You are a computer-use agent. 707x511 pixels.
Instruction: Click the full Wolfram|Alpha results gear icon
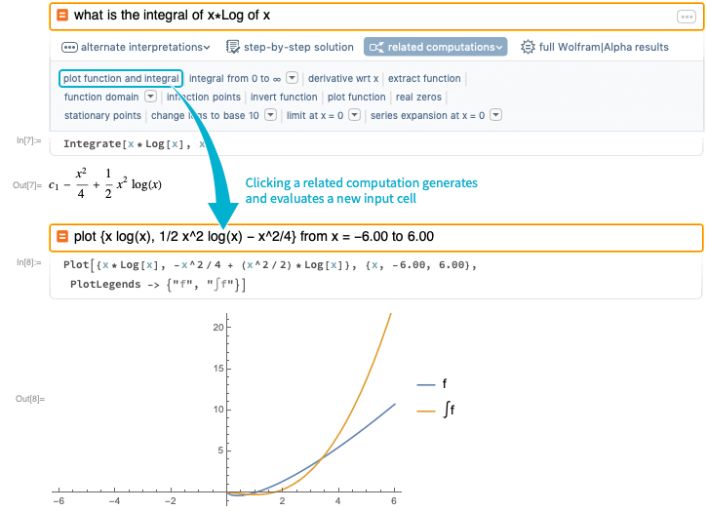528,47
